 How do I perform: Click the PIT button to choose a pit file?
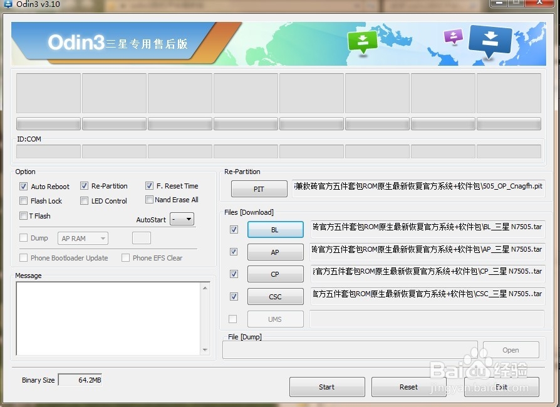(259, 188)
